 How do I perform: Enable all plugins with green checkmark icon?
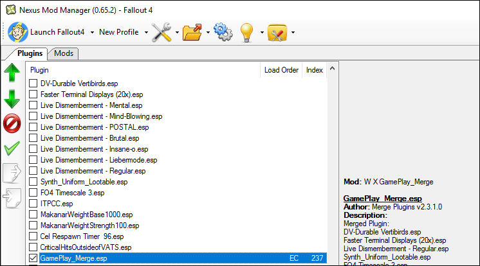[x=12, y=148]
